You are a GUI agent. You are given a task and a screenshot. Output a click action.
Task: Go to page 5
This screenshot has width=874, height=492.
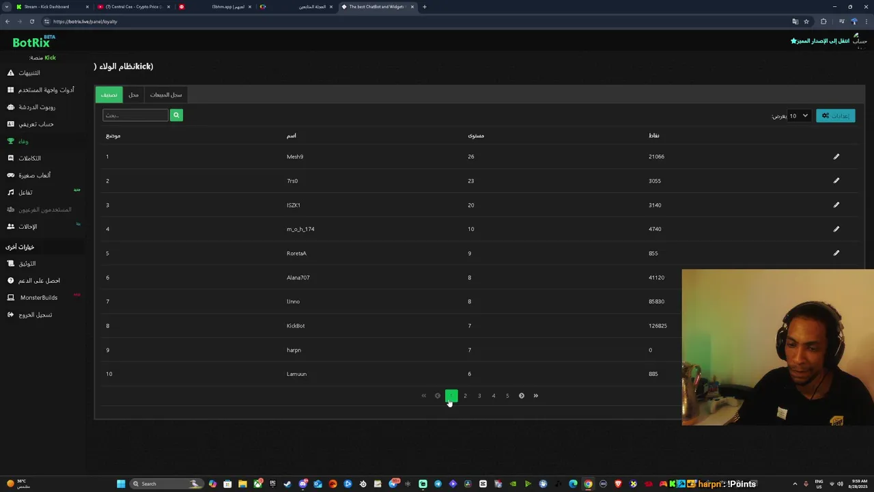pos(507,396)
